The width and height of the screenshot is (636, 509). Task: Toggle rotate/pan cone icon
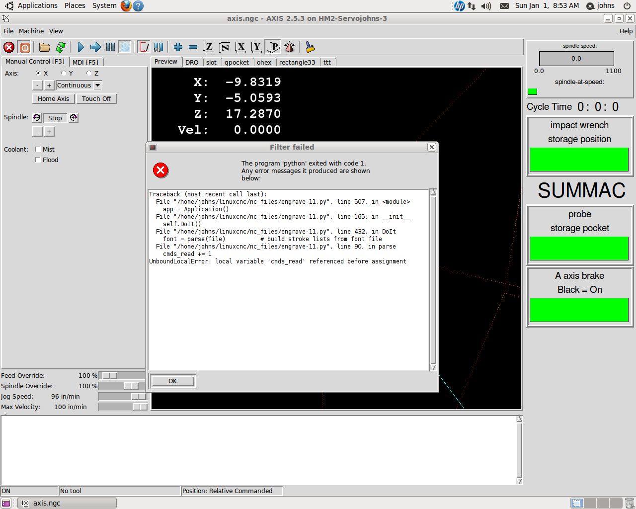(x=289, y=47)
